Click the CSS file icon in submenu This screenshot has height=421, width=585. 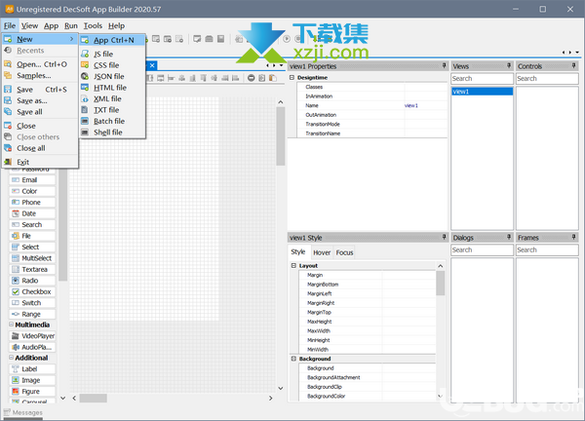85,65
